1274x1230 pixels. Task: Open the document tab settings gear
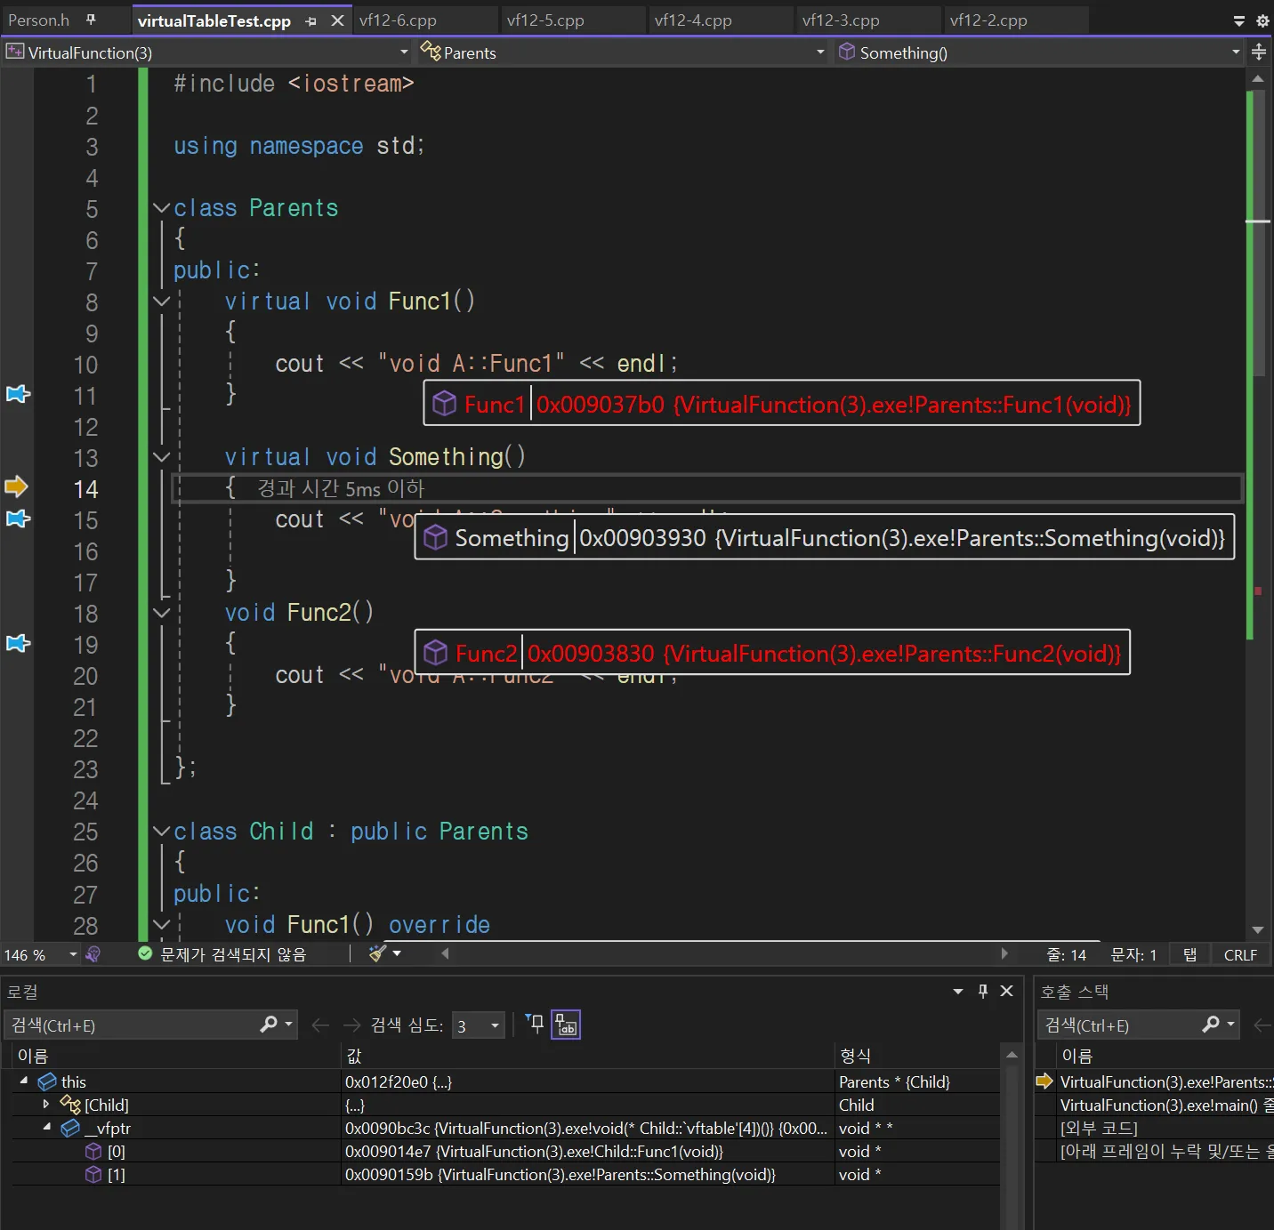pos(1262,20)
